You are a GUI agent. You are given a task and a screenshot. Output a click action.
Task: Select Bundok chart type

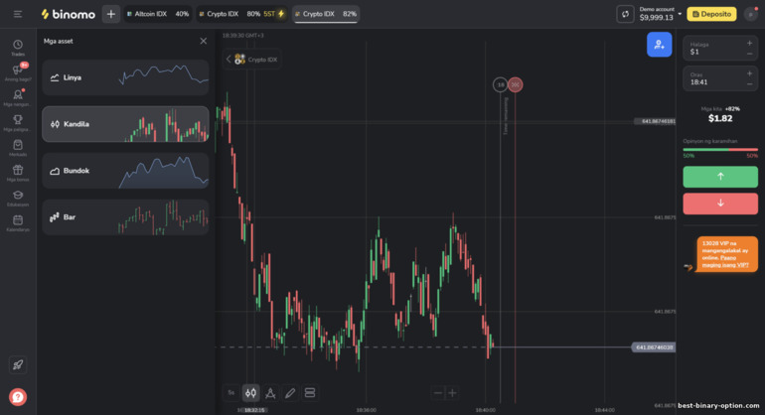125,171
